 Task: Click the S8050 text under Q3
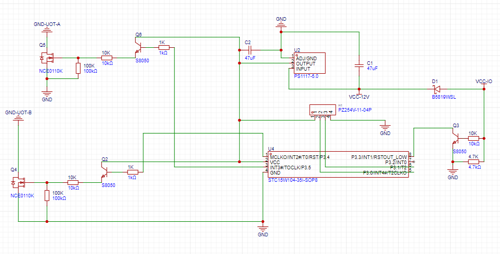pos(459,152)
